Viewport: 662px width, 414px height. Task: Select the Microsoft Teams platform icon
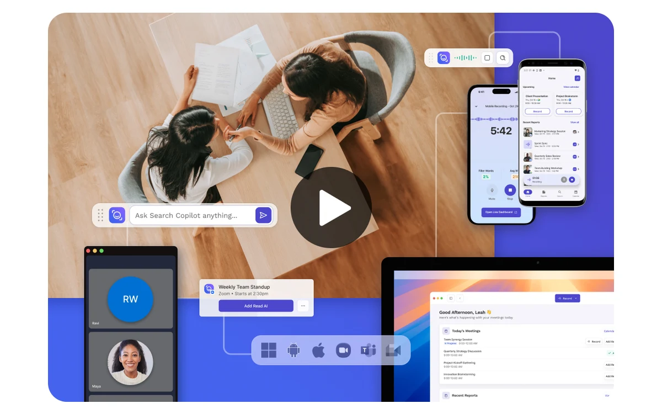coord(368,350)
